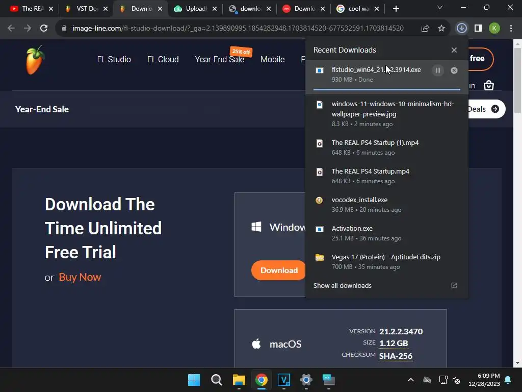Click macOS SHA-256 checksum link
This screenshot has width=522, height=392.
396,356
